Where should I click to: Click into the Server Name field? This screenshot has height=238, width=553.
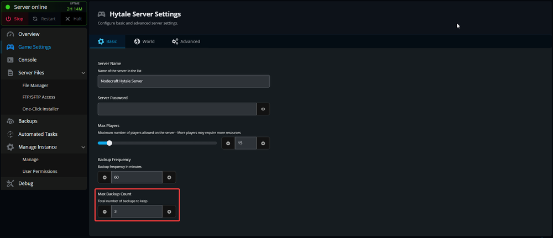pos(184,81)
